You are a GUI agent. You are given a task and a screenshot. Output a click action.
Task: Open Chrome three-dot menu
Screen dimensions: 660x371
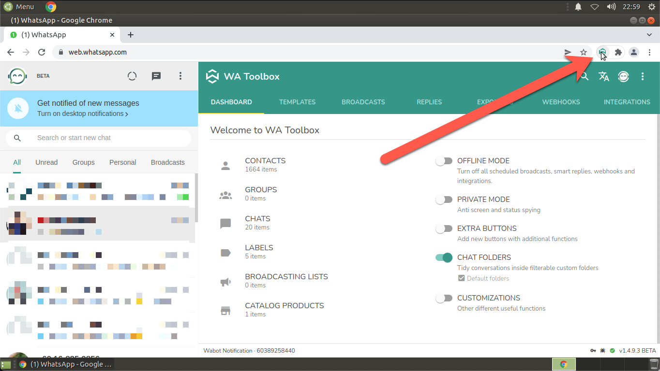(x=649, y=52)
